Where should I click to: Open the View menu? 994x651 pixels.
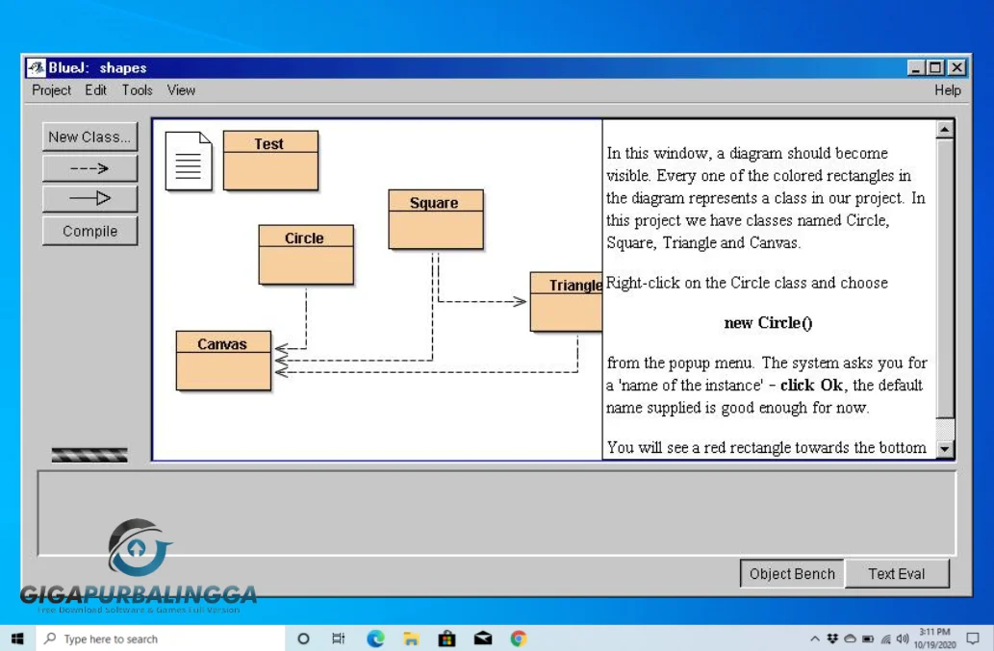181,89
